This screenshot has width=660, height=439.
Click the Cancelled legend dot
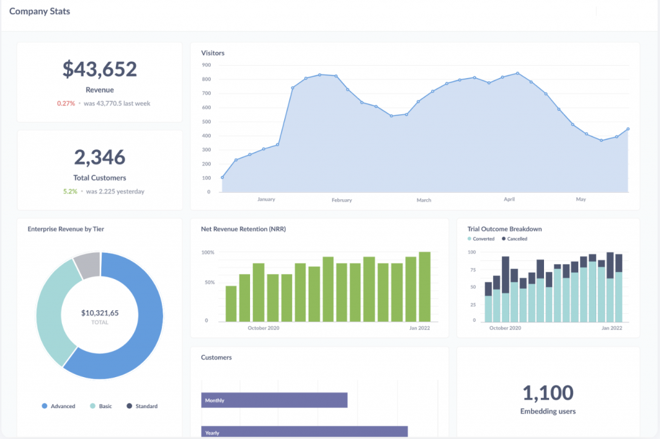click(x=503, y=239)
